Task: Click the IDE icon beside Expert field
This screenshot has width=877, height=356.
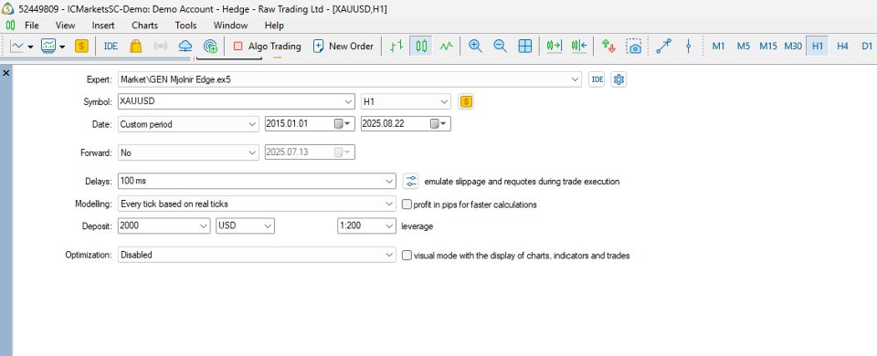Action: click(x=597, y=79)
